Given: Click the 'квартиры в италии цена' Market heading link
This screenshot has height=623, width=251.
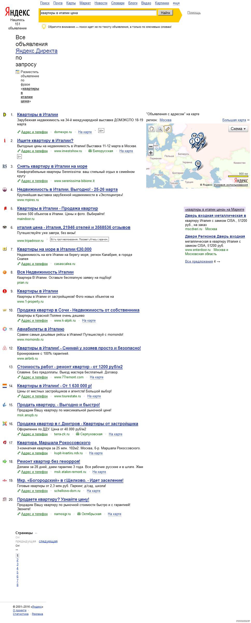Looking at the screenshot, I should pyautogui.click(x=215, y=210).
